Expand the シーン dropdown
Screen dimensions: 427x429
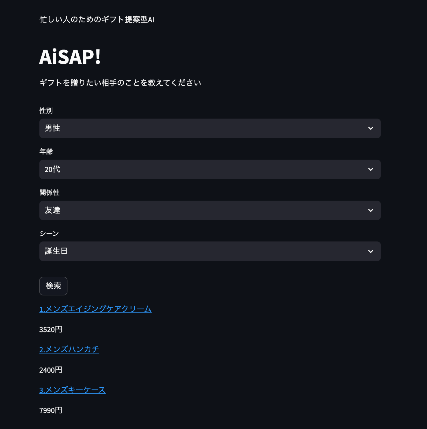tap(210, 251)
